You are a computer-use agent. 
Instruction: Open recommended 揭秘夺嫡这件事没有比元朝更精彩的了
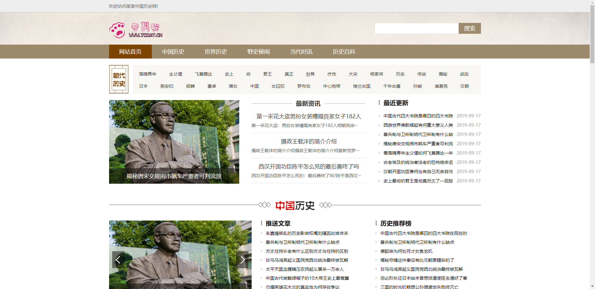coord(417,260)
